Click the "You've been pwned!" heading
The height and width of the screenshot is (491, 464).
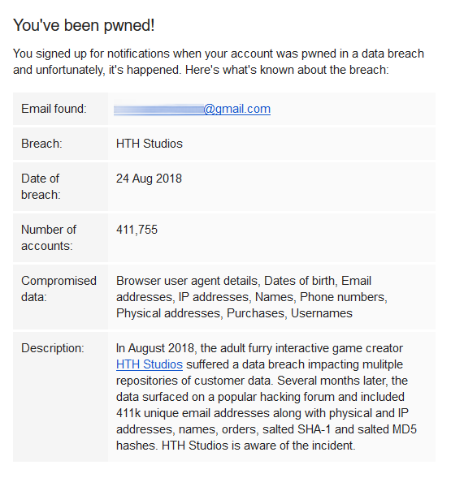[84, 25]
